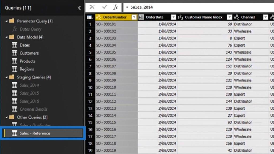This screenshot has height=154, width=274.
Task: Cancel formula edit with X icon
Action: pos(92,7)
